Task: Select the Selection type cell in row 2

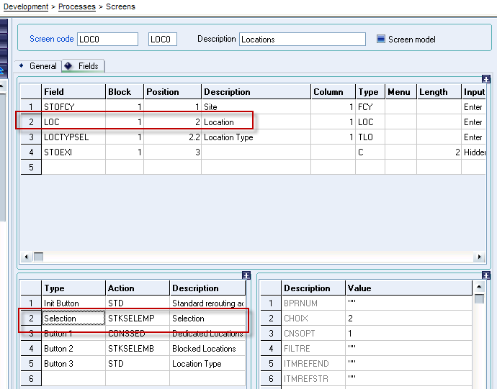Action: (x=73, y=319)
